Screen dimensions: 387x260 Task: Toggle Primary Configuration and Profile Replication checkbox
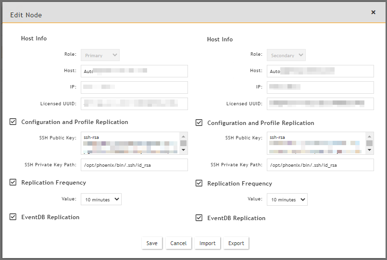(x=13, y=122)
